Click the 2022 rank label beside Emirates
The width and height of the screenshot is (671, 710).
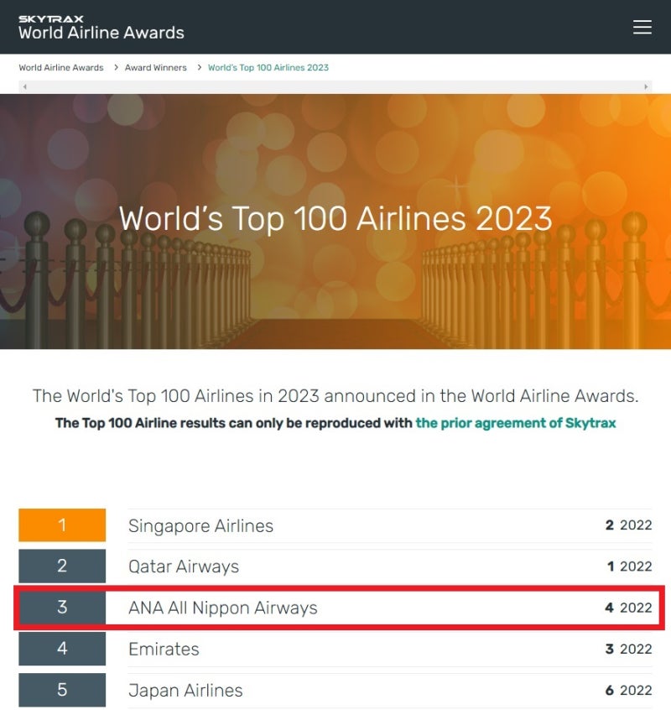pyautogui.click(x=631, y=649)
